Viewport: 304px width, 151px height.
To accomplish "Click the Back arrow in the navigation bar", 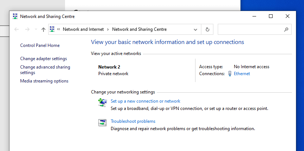I will pyautogui.click(x=16, y=29).
